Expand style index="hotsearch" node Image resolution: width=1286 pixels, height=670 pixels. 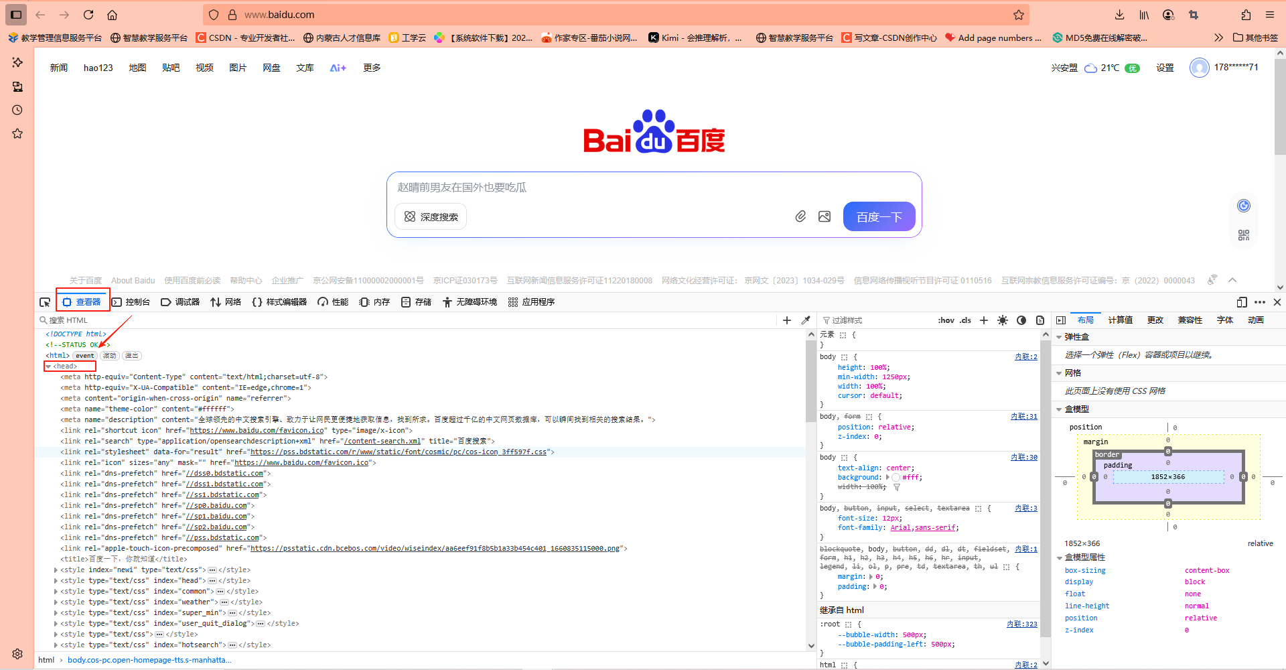coord(56,645)
